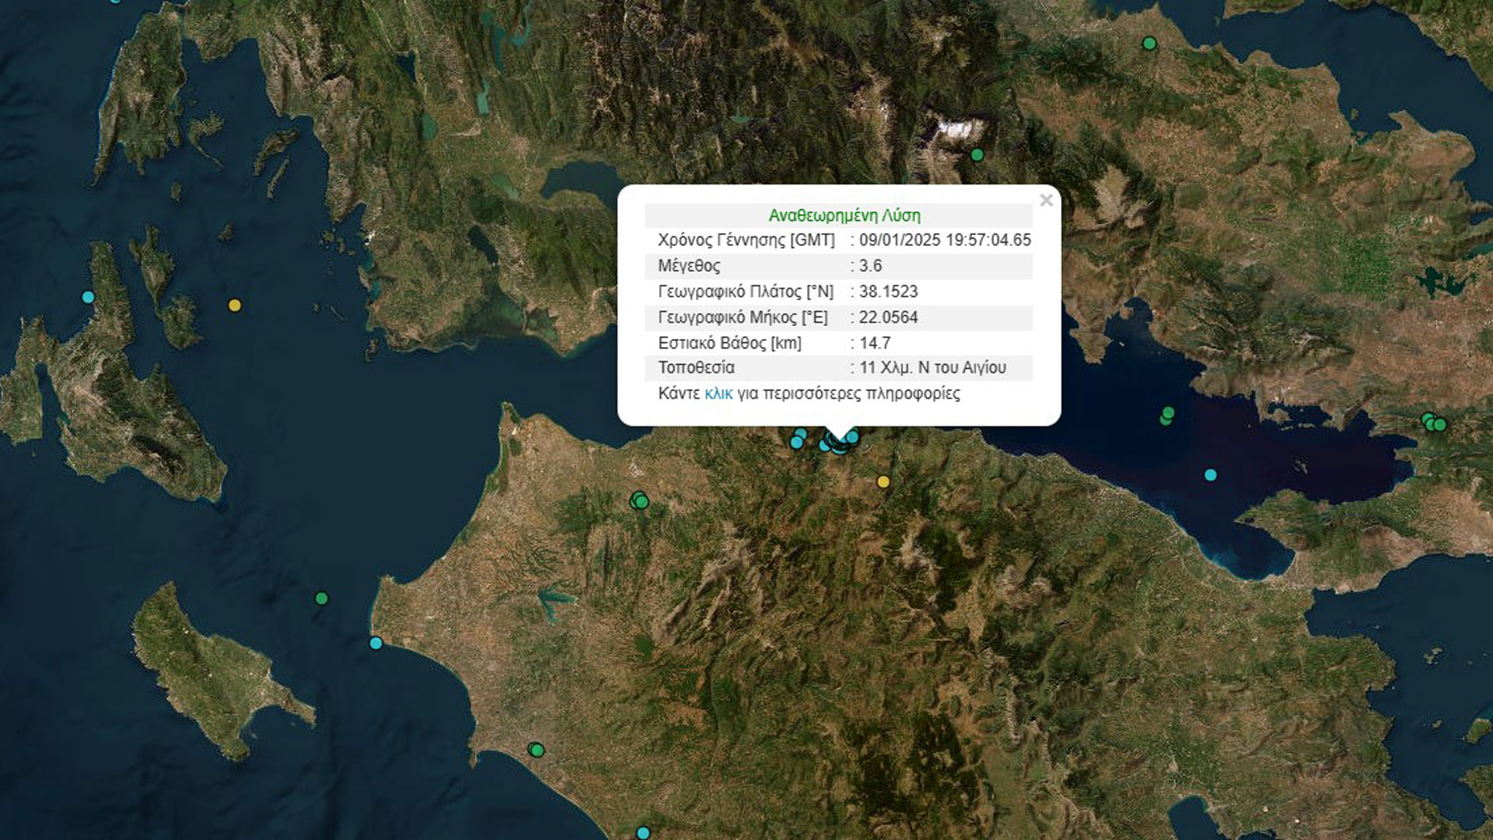Select the cyan marker in Corinthian Gulf
1493x840 pixels.
point(1210,474)
